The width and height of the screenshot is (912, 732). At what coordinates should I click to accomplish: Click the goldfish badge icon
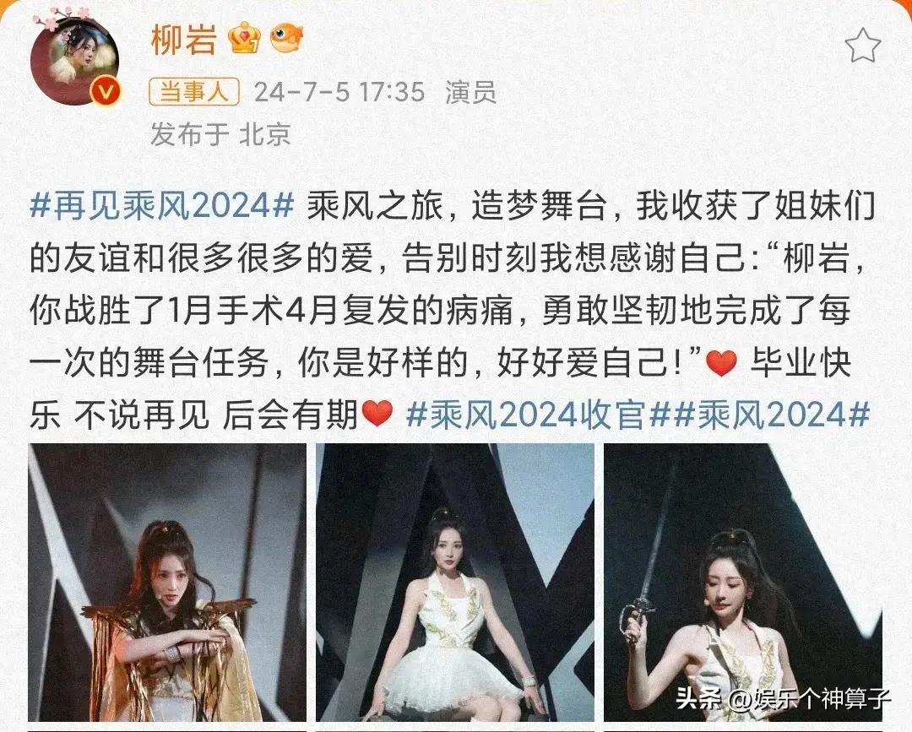[286, 38]
